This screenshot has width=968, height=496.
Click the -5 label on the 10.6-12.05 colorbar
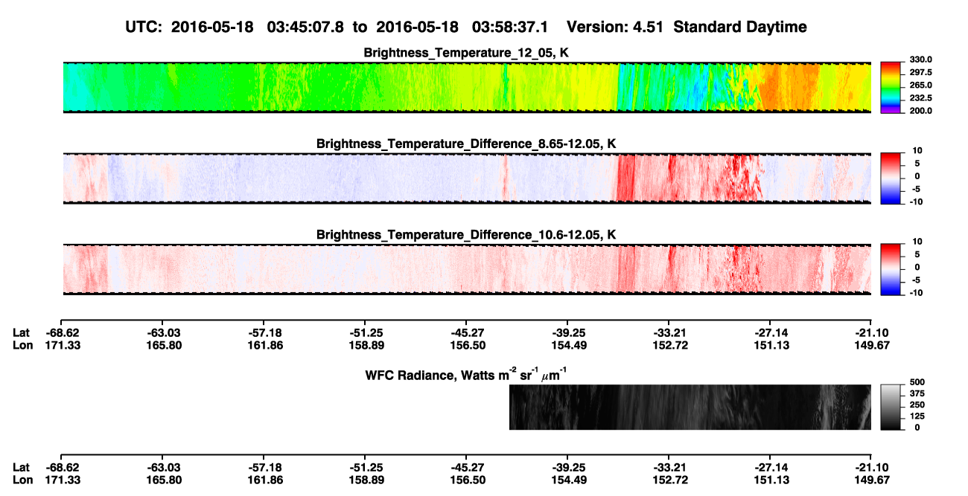pos(917,280)
